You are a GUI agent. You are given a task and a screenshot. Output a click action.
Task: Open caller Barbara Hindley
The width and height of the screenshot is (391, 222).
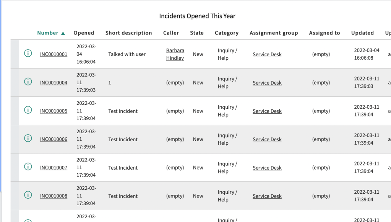pos(175,54)
